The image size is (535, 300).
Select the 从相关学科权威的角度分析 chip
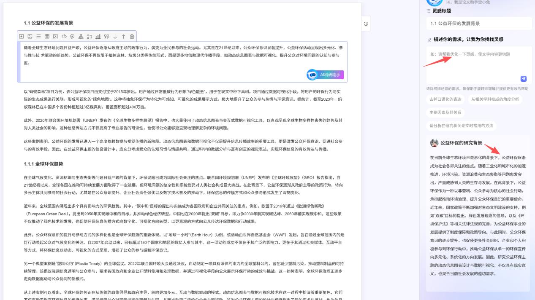click(495, 99)
